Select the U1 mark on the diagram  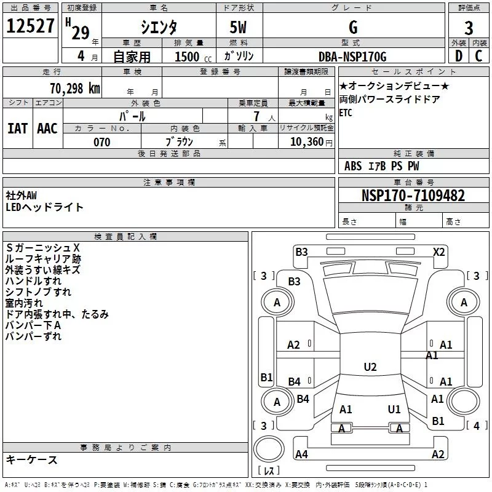pyautogui.click(x=394, y=409)
